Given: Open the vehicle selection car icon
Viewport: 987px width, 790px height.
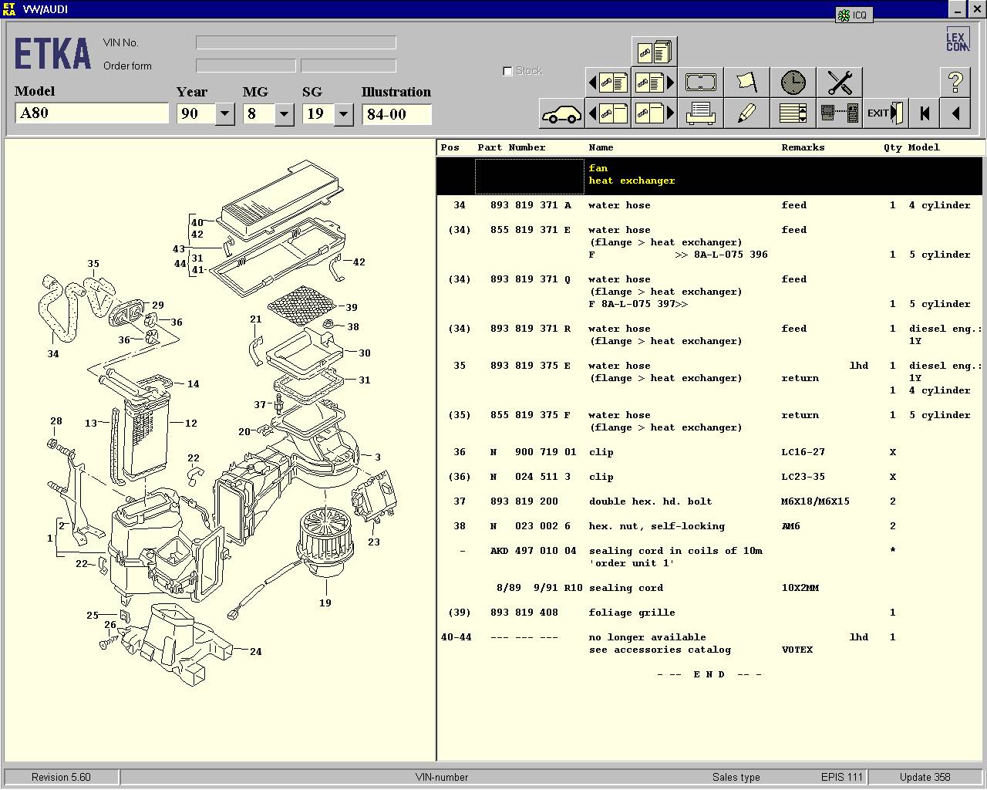Looking at the screenshot, I should (x=561, y=113).
